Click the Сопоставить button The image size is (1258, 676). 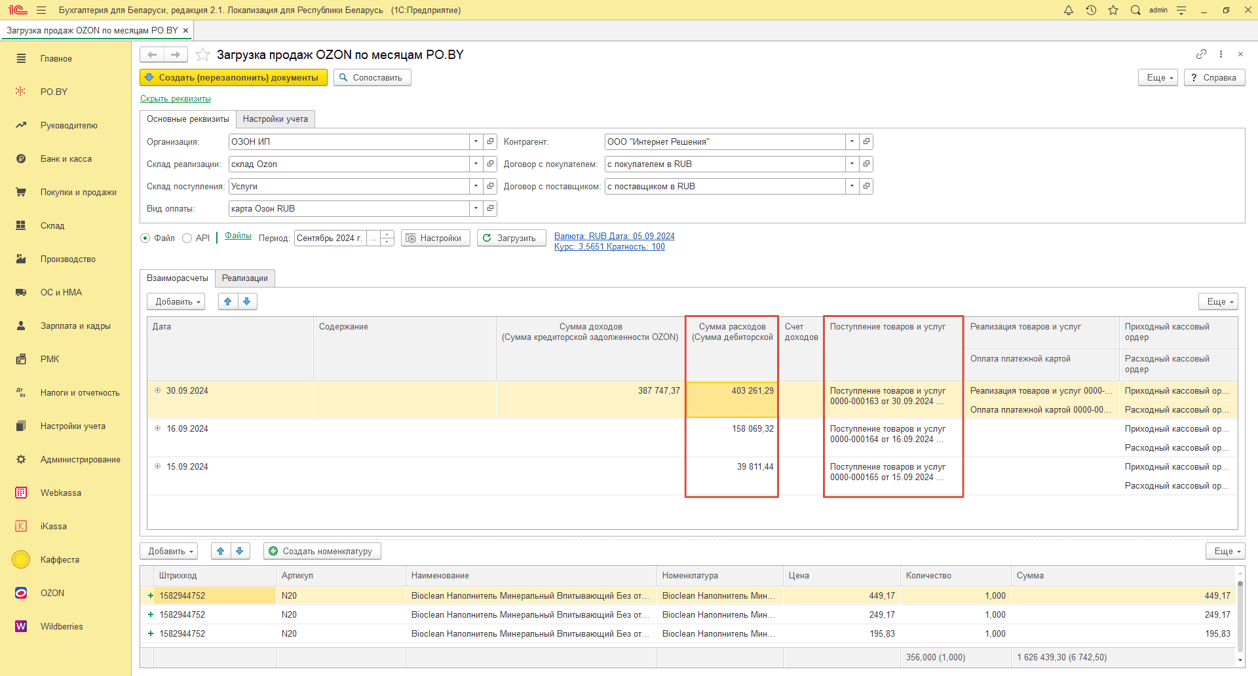[x=372, y=77]
